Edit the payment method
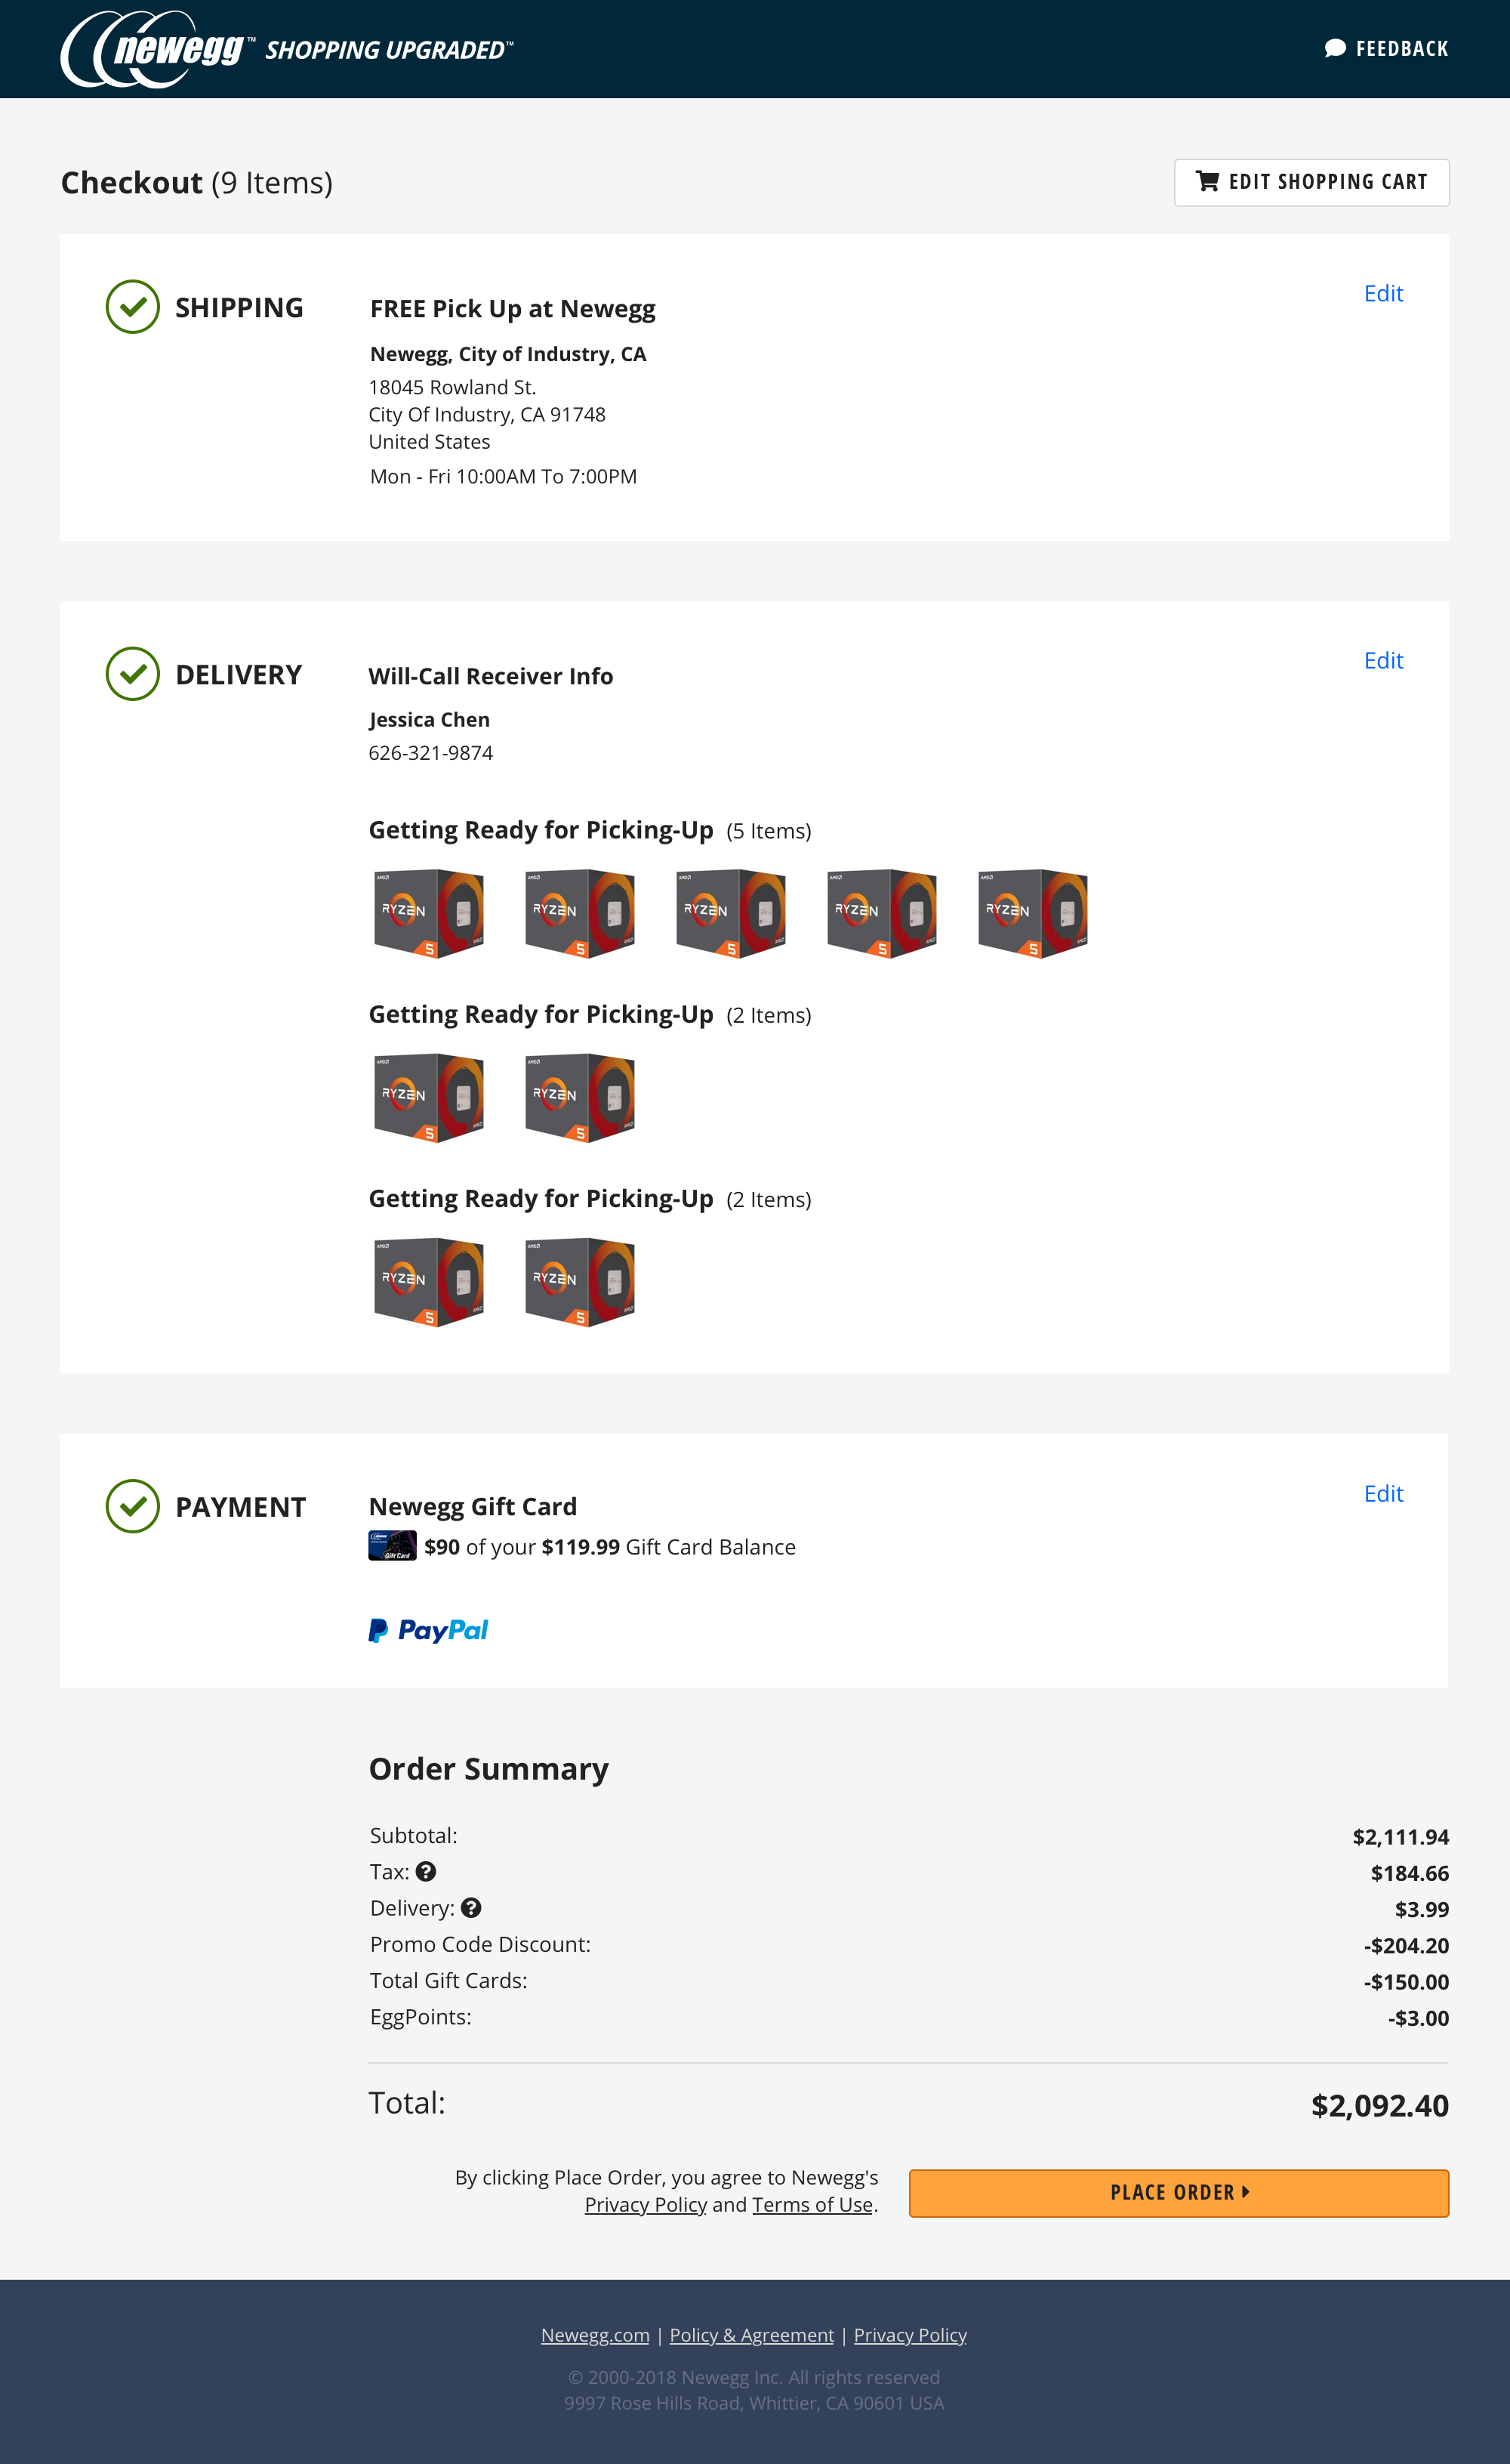Viewport: 1510px width, 2464px height. click(x=1383, y=1493)
